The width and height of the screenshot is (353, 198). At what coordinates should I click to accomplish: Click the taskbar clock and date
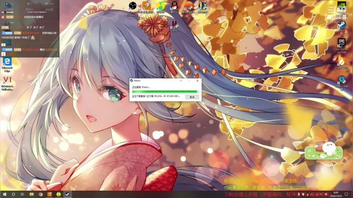click(x=336, y=195)
